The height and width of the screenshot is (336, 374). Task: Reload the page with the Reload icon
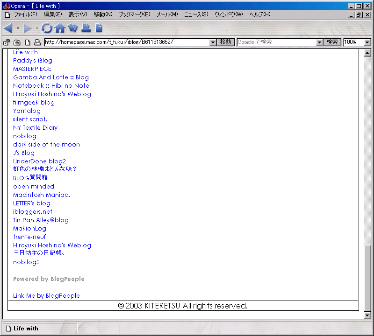coord(47,28)
